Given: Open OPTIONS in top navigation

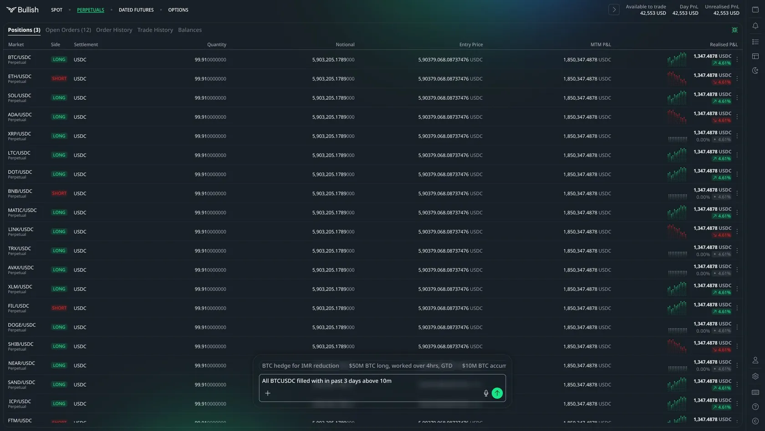Looking at the screenshot, I should (178, 10).
